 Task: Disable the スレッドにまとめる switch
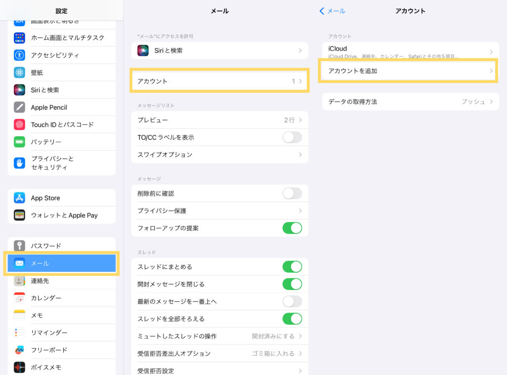click(x=292, y=267)
